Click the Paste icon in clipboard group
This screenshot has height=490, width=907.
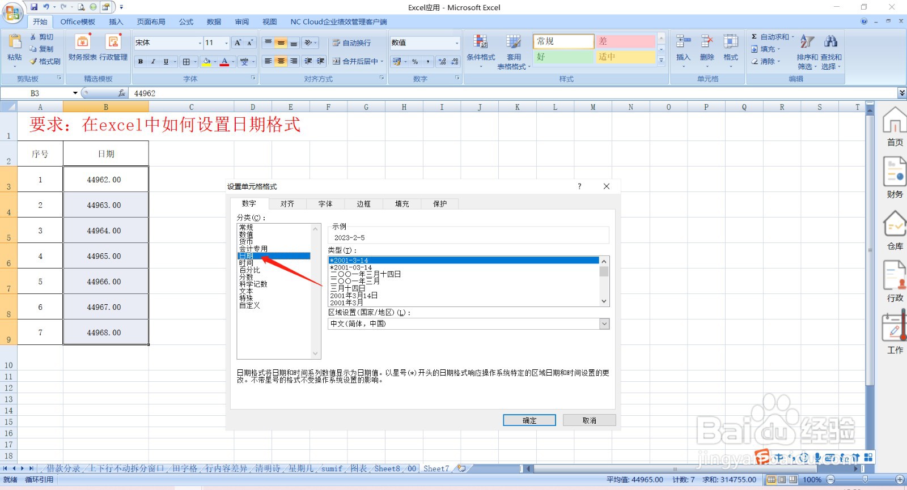coord(14,42)
